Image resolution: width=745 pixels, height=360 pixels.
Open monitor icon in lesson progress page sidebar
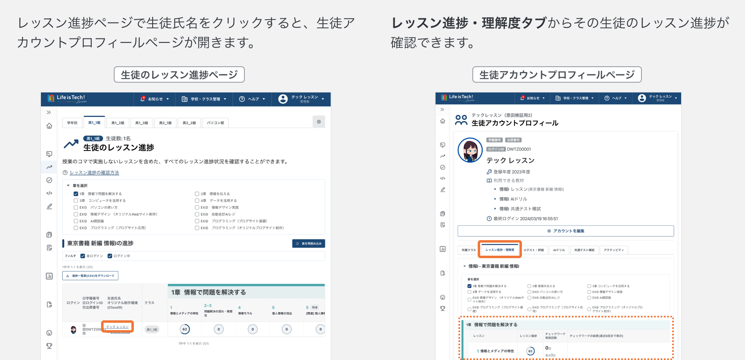[x=49, y=154]
